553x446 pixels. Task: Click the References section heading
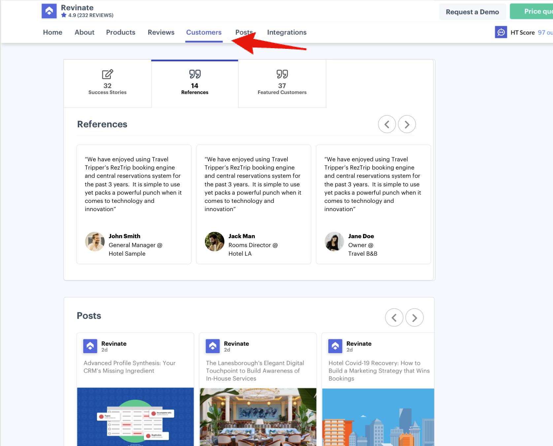coord(102,124)
